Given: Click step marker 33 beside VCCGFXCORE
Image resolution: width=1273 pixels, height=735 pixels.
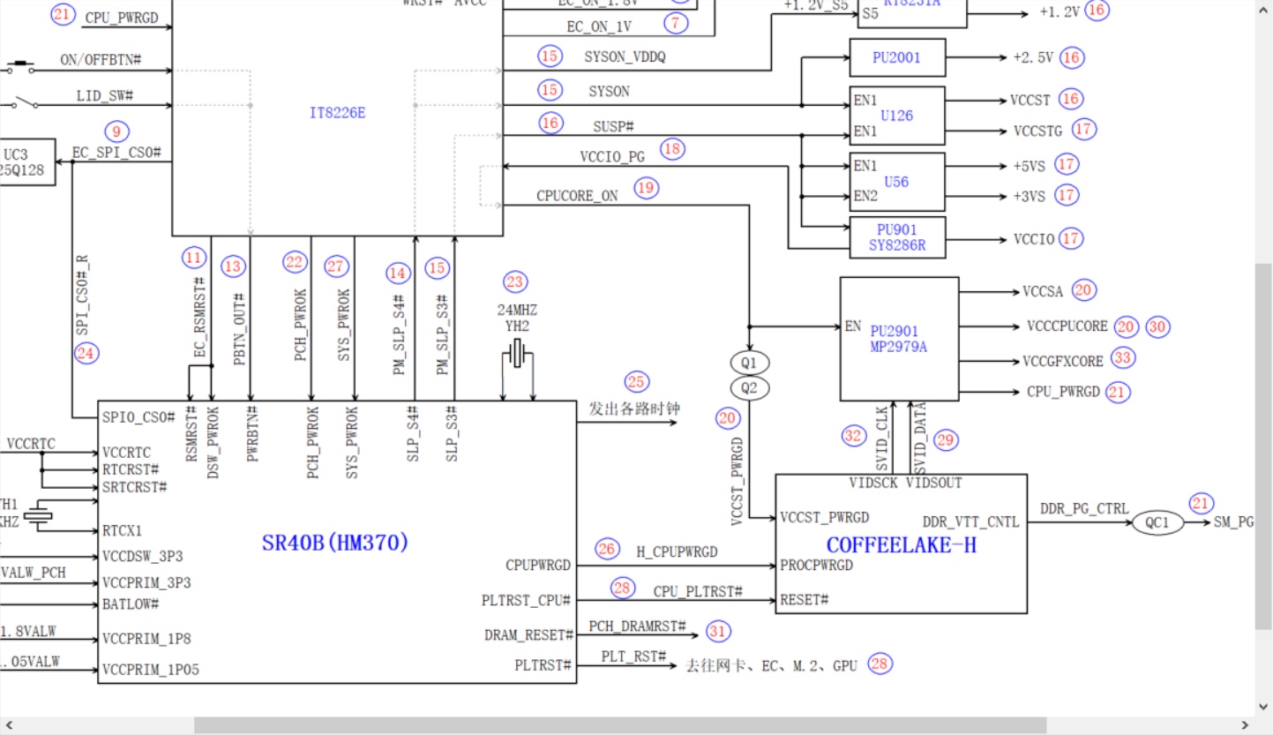Looking at the screenshot, I should pyautogui.click(x=1123, y=358).
